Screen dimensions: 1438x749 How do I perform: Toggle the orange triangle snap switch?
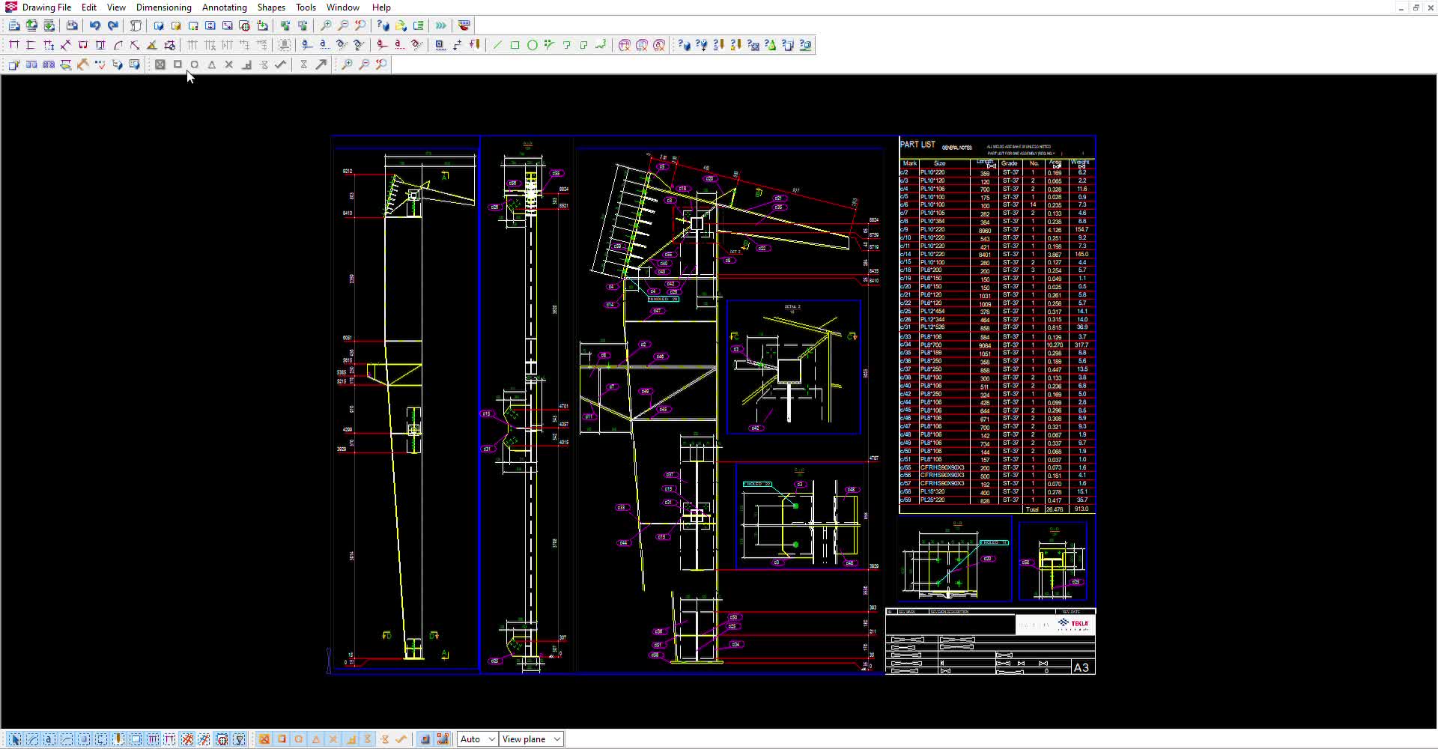(316, 739)
